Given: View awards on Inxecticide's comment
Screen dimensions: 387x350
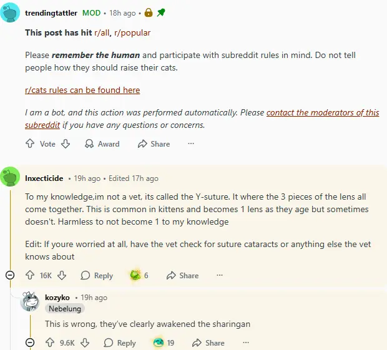Looking at the screenshot, I should [139, 275].
